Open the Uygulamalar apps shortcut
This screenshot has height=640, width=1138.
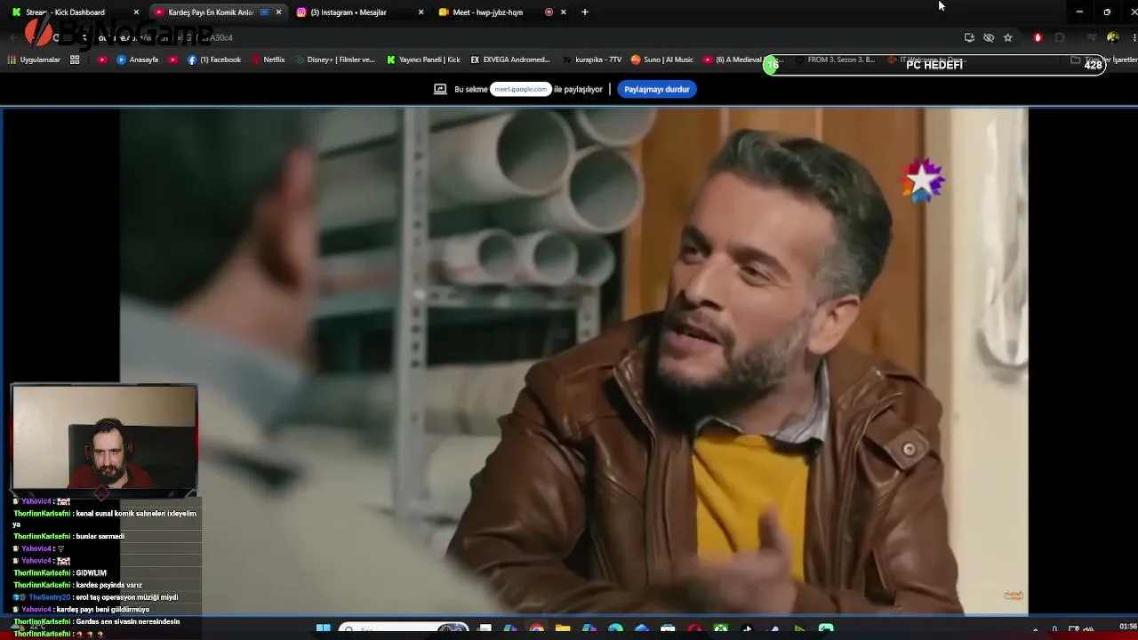coord(34,60)
